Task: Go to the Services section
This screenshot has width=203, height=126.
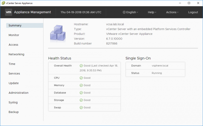Action: click(14, 73)
